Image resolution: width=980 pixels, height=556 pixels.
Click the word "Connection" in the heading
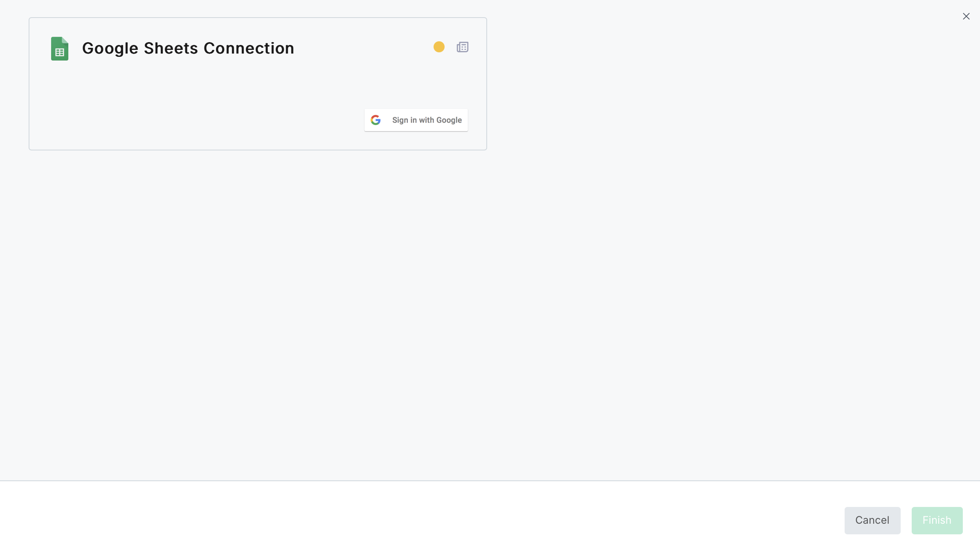[x=249, y=48]
